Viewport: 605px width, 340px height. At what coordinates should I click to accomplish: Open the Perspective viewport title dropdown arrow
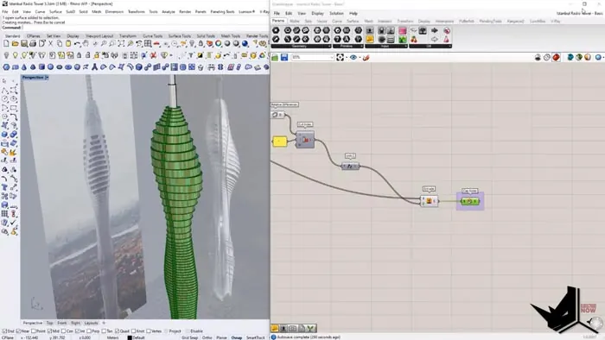click(x=47, y=78)
